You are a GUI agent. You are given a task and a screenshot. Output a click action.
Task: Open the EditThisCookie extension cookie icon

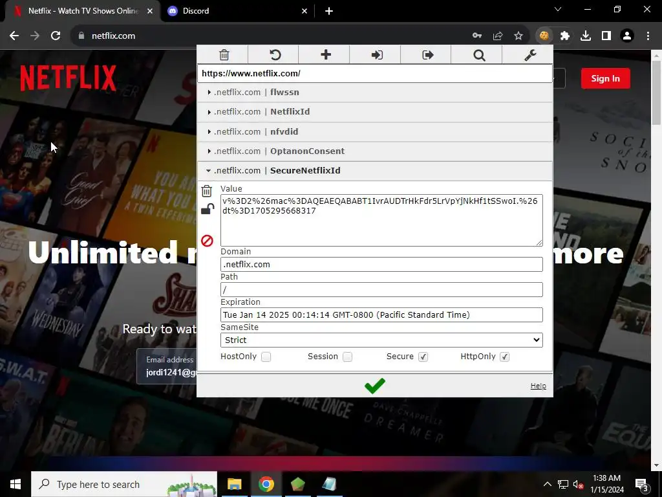544,36
